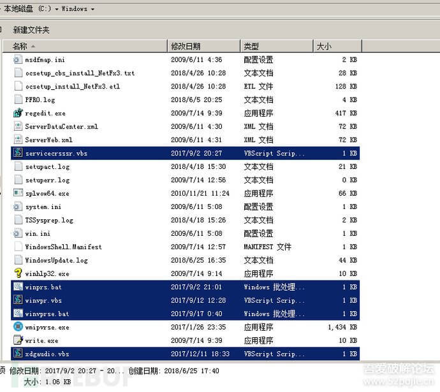Select file name wmipvrse.exe
This screenshot has height=392, width=440.
point(47,327)
